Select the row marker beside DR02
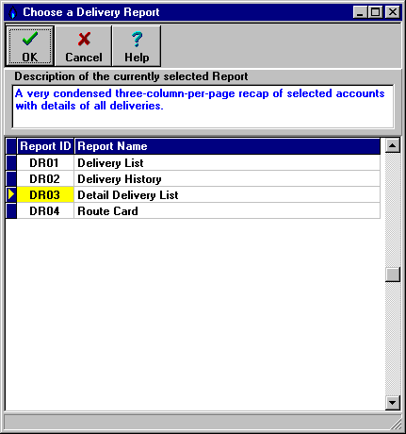Viewport: 406px width, 434px height. (11, 178)
